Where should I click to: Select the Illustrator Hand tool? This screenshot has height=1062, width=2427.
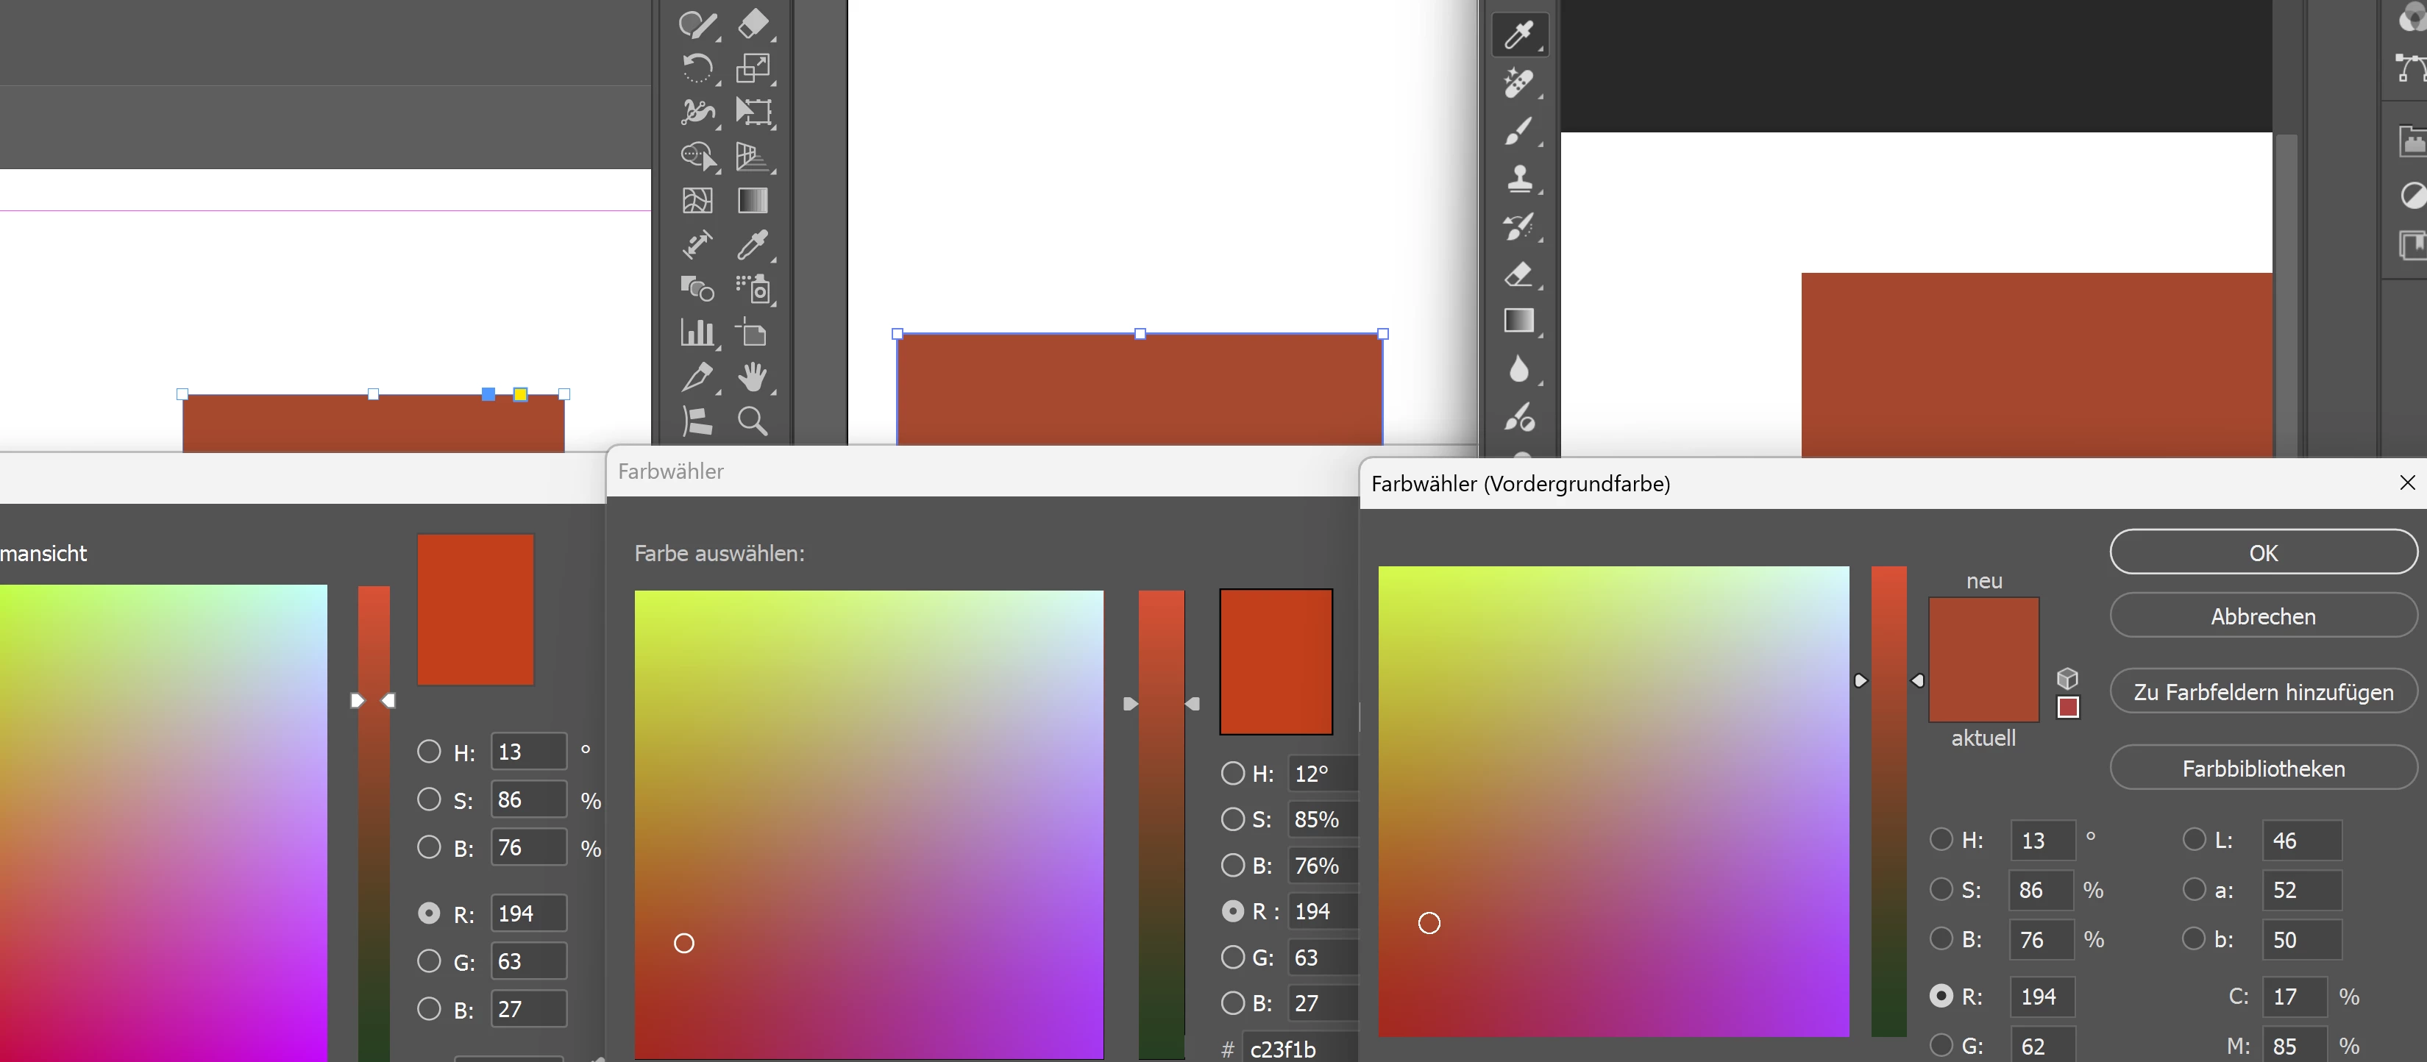click(753, 377)
